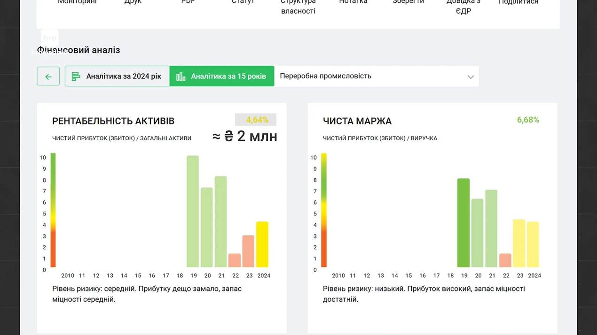Viewport: 597px width, 335px height.
Task: Select the 2019 bar in asset profitability chart
Action: coord(192,211)
